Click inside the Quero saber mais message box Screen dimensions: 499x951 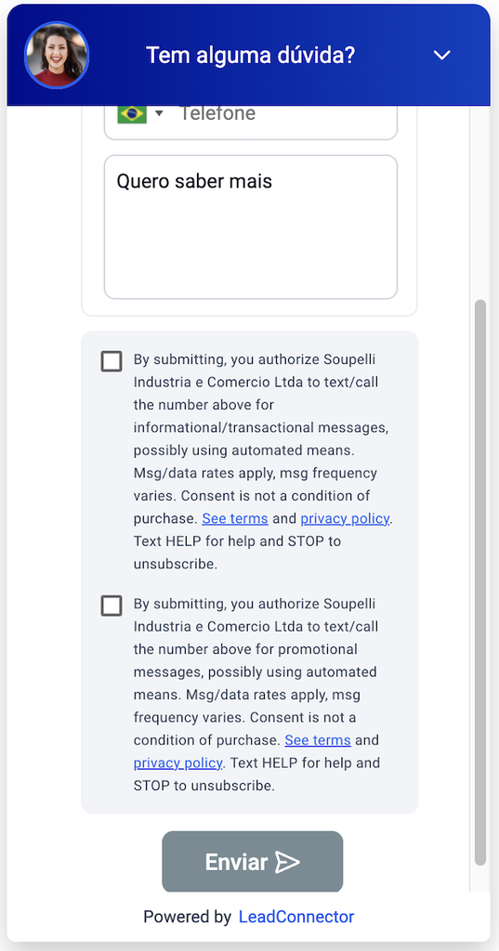(250, 227)
